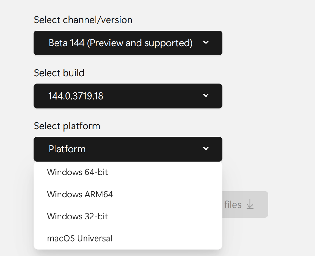Pick Windows 32-bit in the platform list

[x=77, y=216]
